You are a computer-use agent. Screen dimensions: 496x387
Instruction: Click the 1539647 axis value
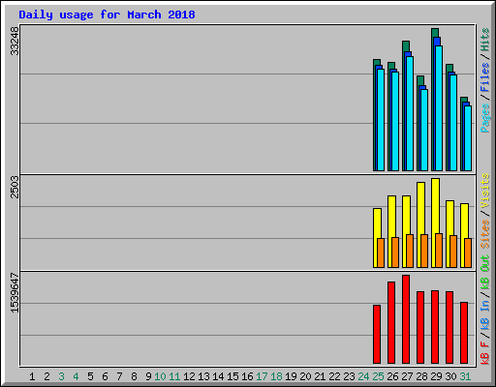[15, 293]
